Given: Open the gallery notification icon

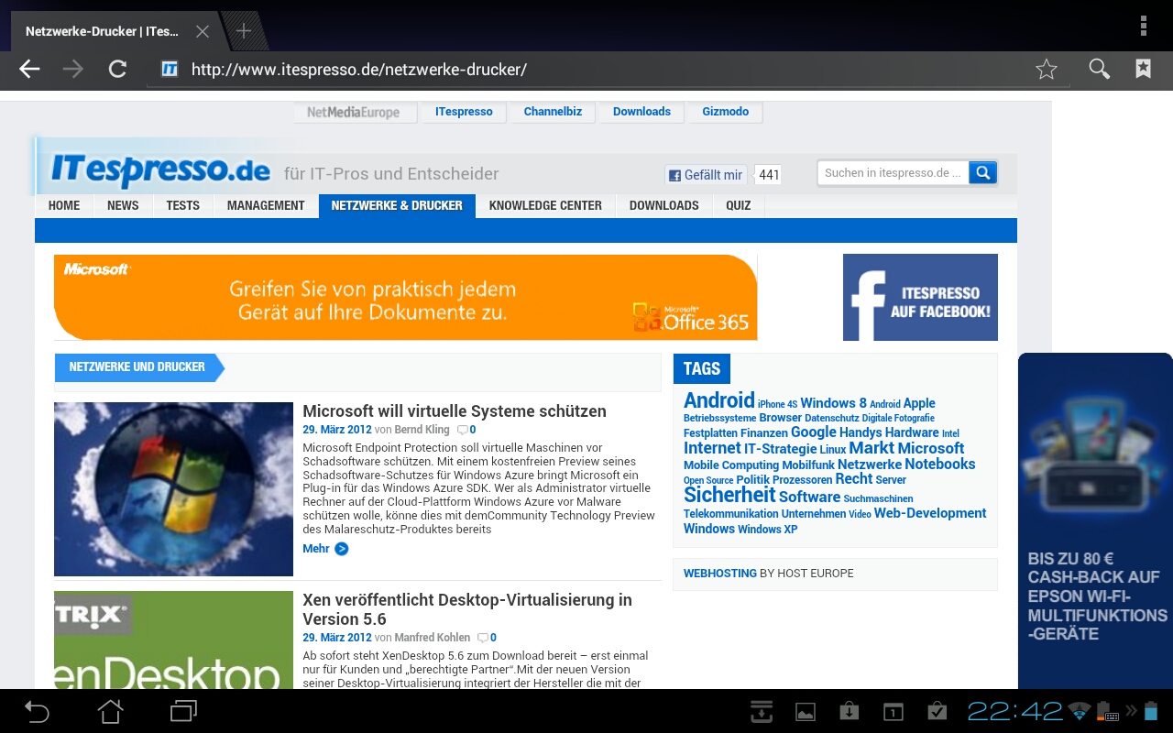Looking at the screenshot, I should tap(806, 712).
